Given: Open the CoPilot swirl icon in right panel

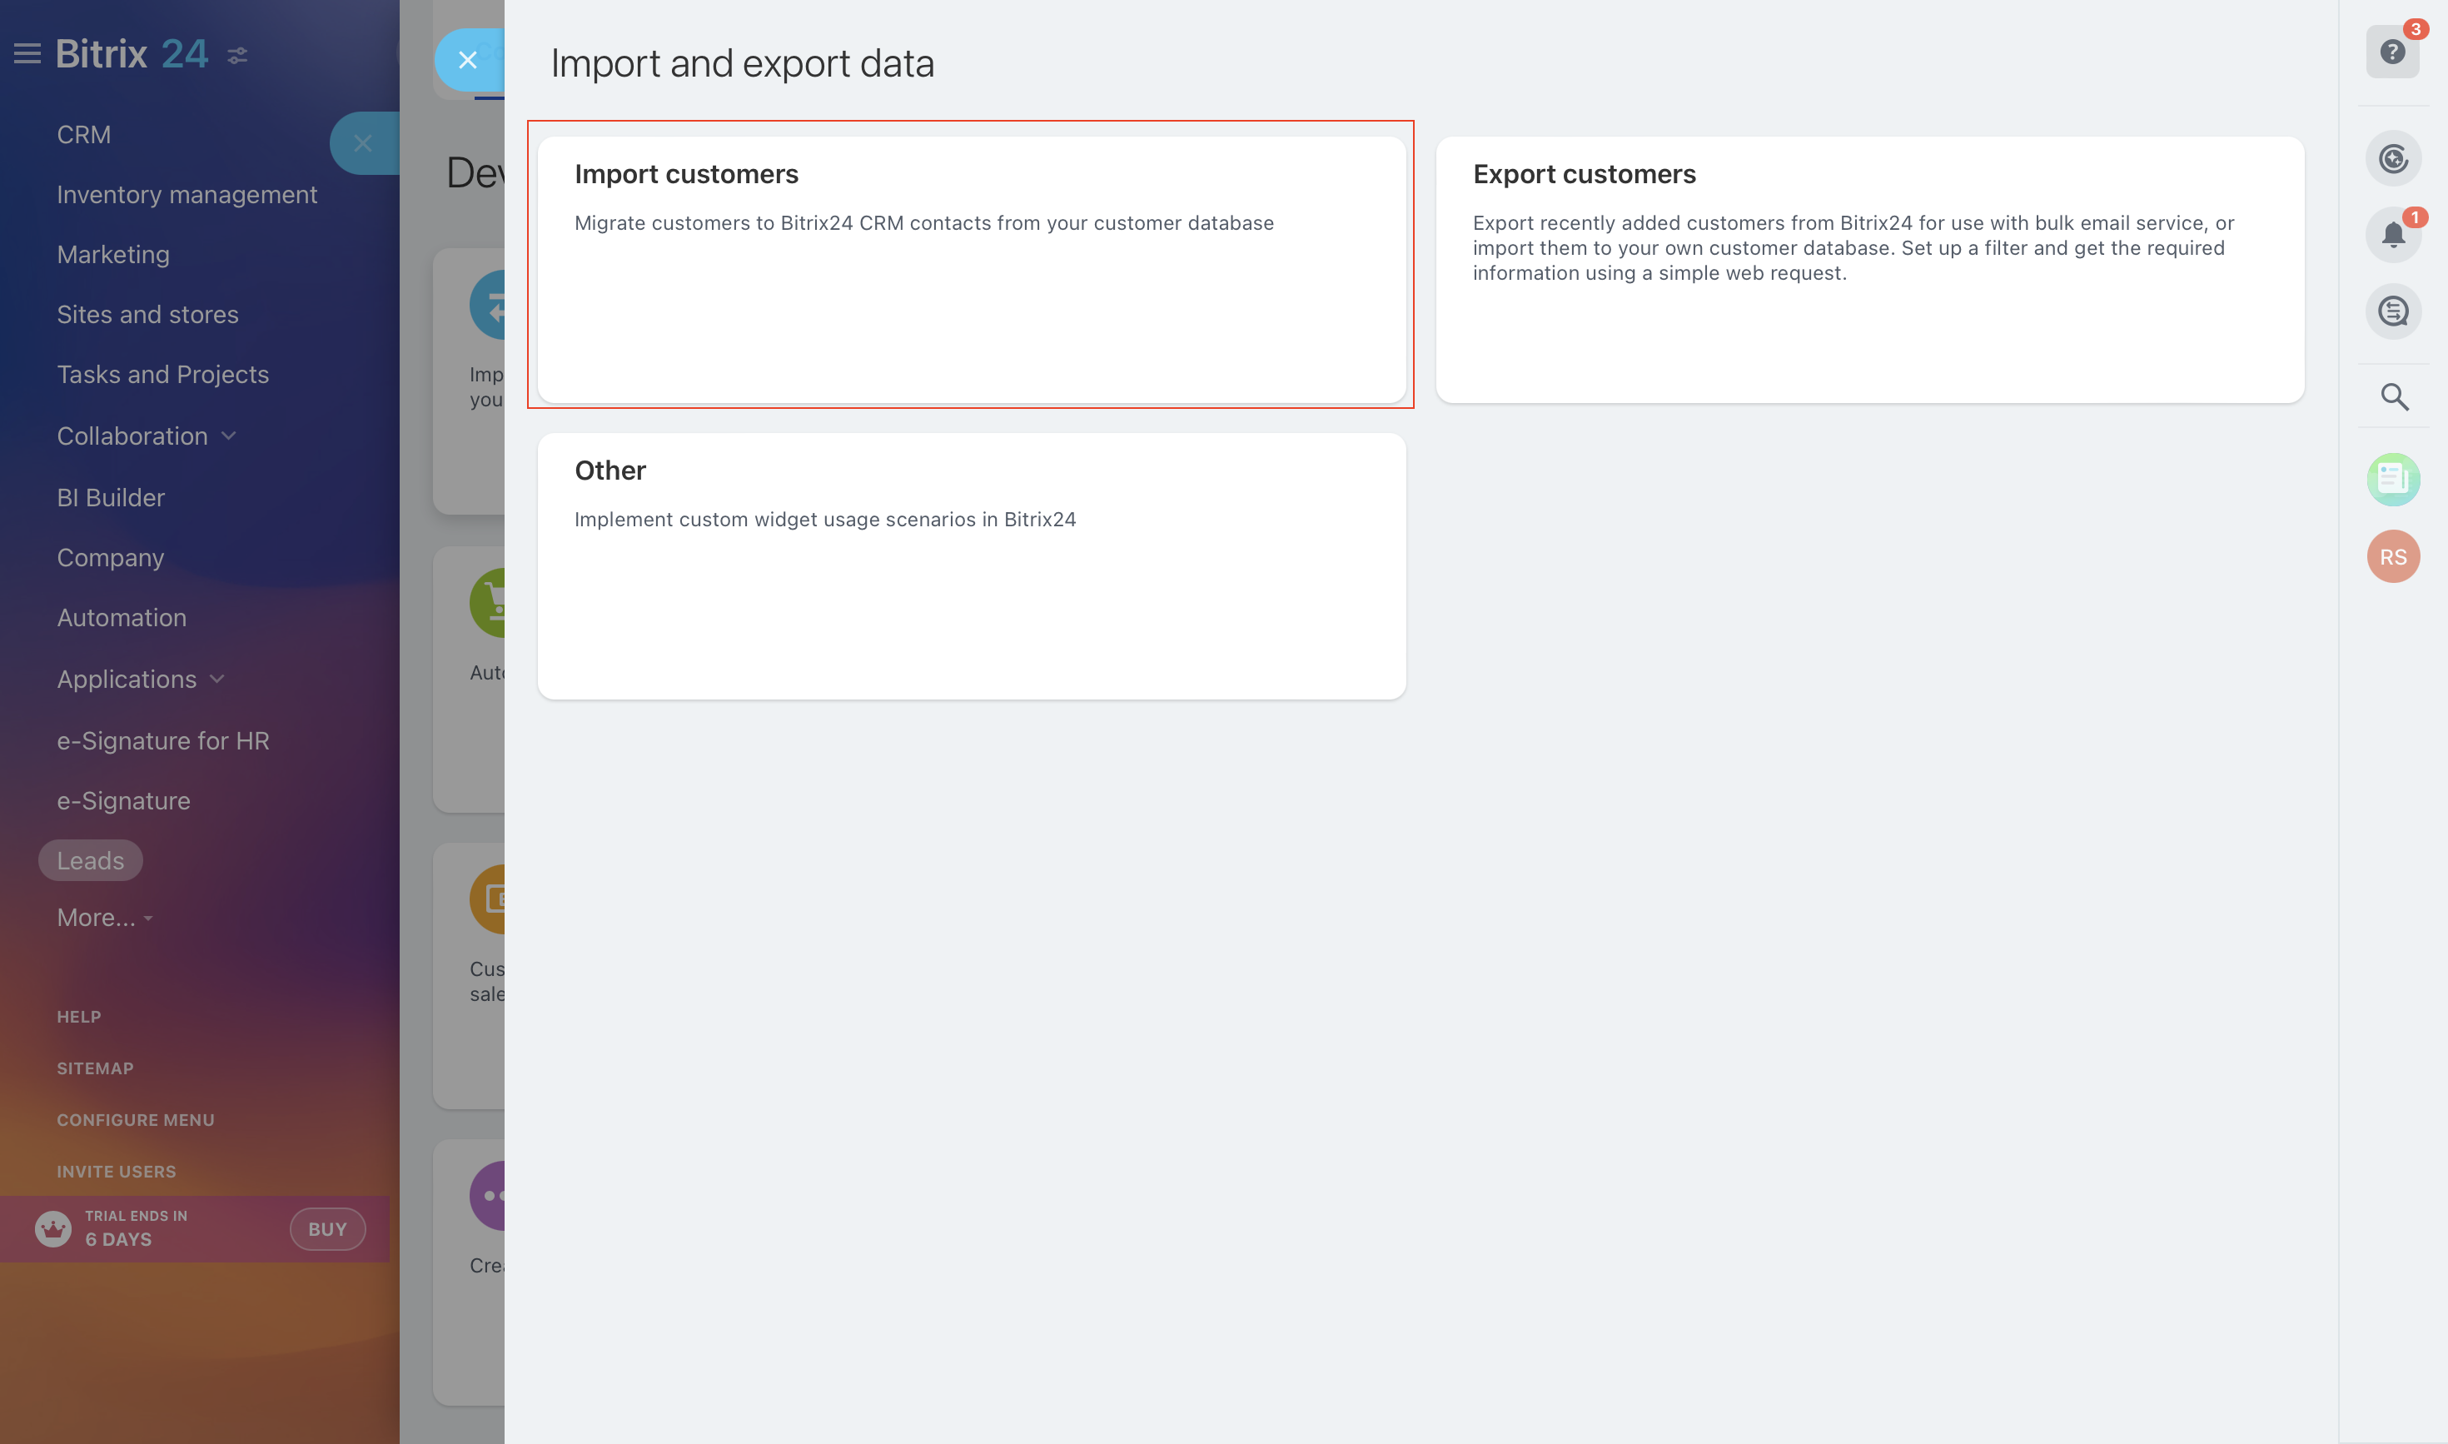Looking at the screenshot, I should 2394,157.
